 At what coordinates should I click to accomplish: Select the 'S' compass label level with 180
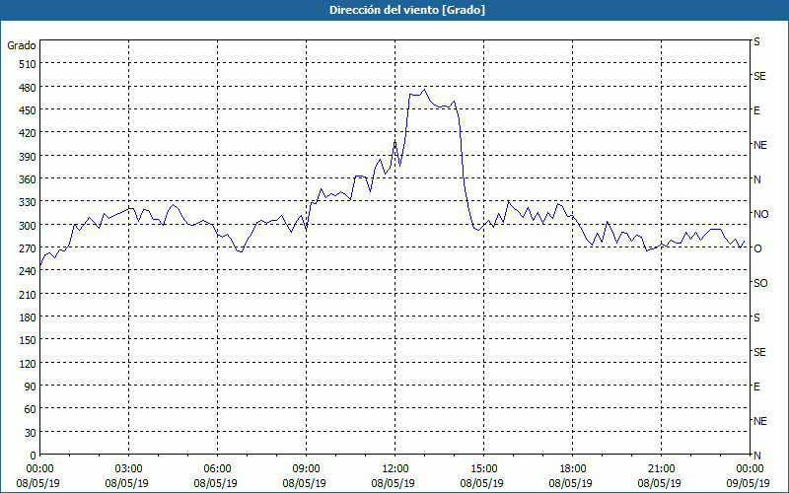pos(756,317)
